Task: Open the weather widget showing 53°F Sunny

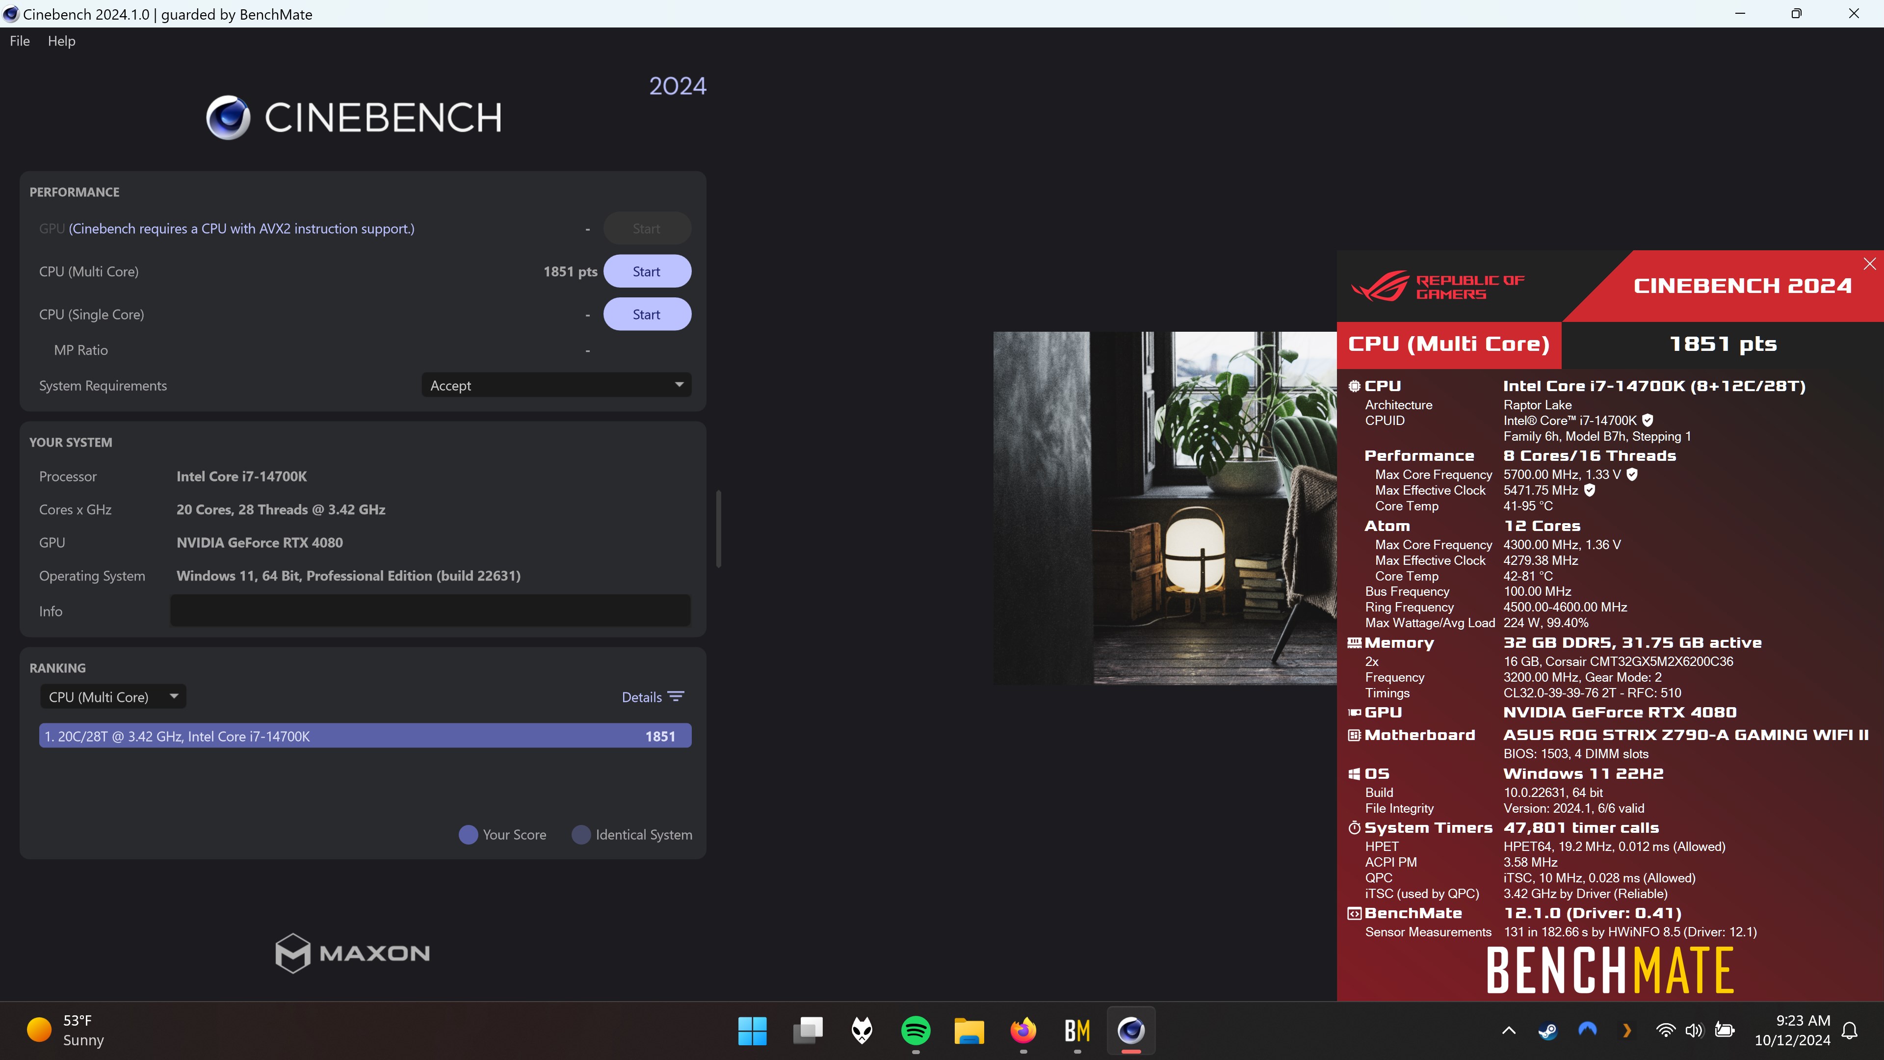Action: 66,1030
